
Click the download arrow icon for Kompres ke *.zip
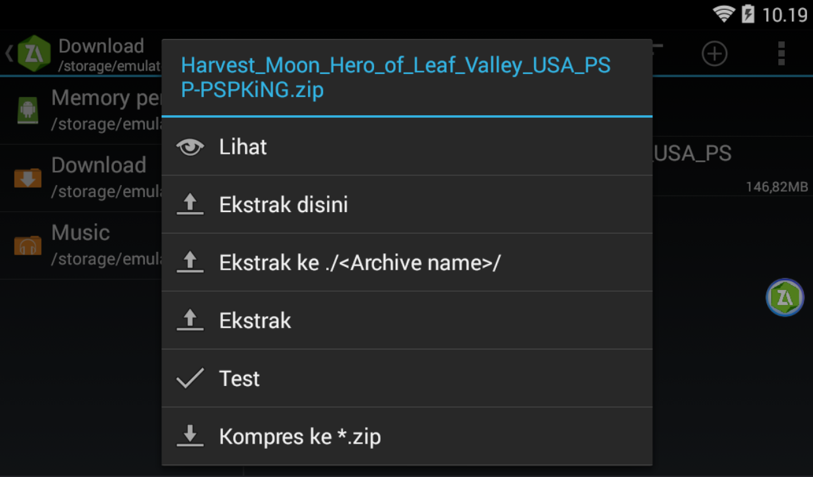point(190,436)
